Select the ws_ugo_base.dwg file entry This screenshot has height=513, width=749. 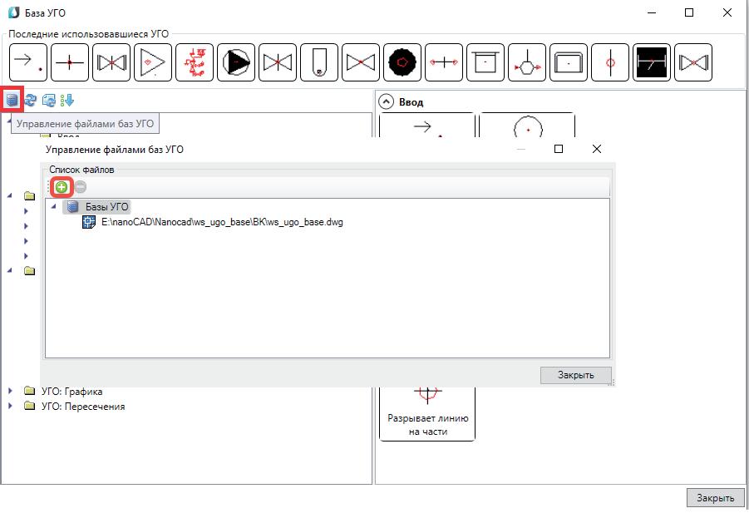[222, 222]
